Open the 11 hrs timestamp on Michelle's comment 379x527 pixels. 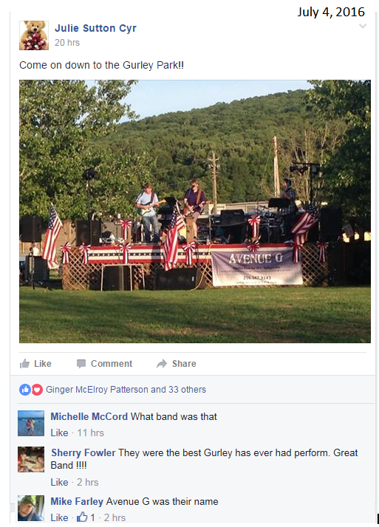point(90,433)
